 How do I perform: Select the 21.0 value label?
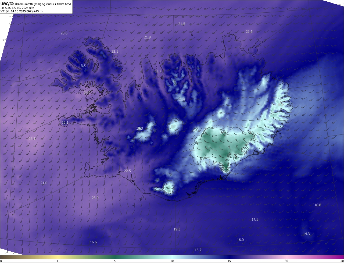[x=44, y=183]
